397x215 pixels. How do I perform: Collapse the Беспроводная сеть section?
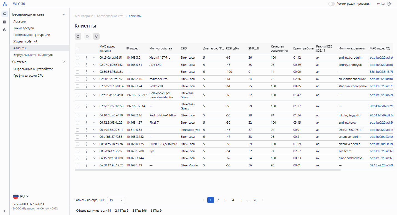64,14
